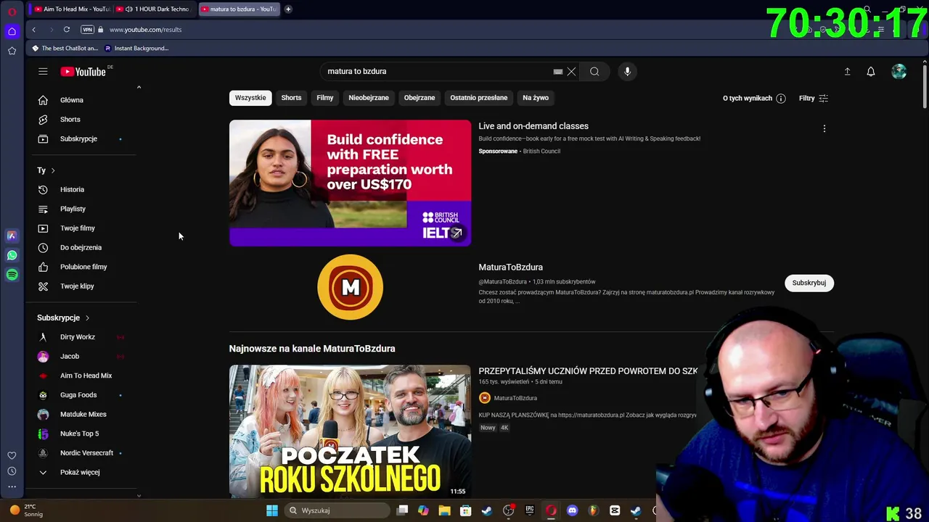929x522 pixels.
Task: Open the PRZEPYTALIŚMY UCZNIÓW video title
Action: (x=588, y=371)
